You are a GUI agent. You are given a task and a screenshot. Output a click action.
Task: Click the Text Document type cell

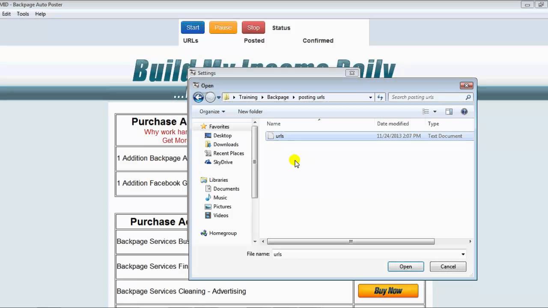445,136
